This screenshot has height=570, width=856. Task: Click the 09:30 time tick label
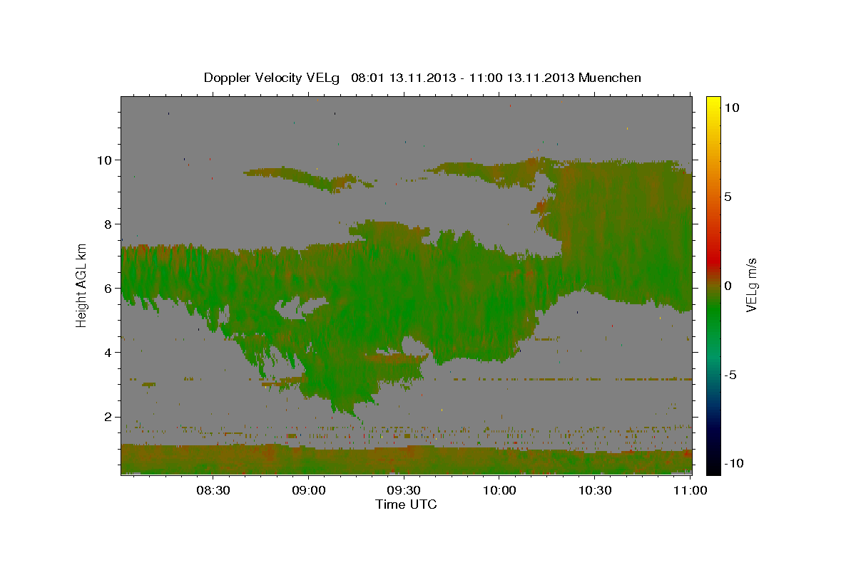[x=404, y=490]
